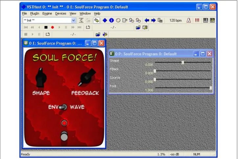Click the clock dial icon in toolbar

click(118, 20)
